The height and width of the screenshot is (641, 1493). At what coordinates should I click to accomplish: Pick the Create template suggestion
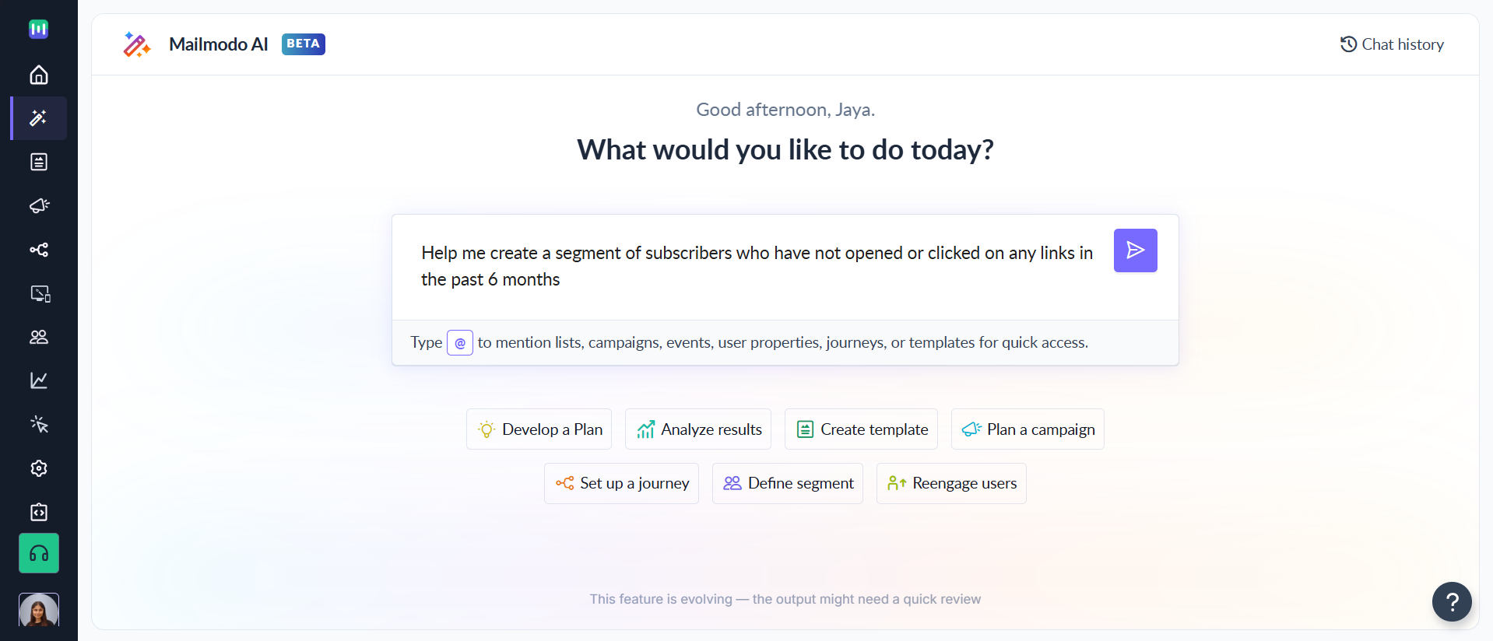(x=861, y=429)
